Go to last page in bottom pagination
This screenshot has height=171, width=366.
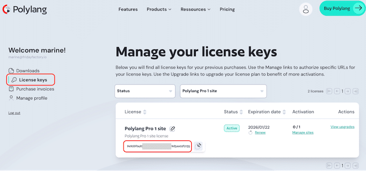(355, 166)
